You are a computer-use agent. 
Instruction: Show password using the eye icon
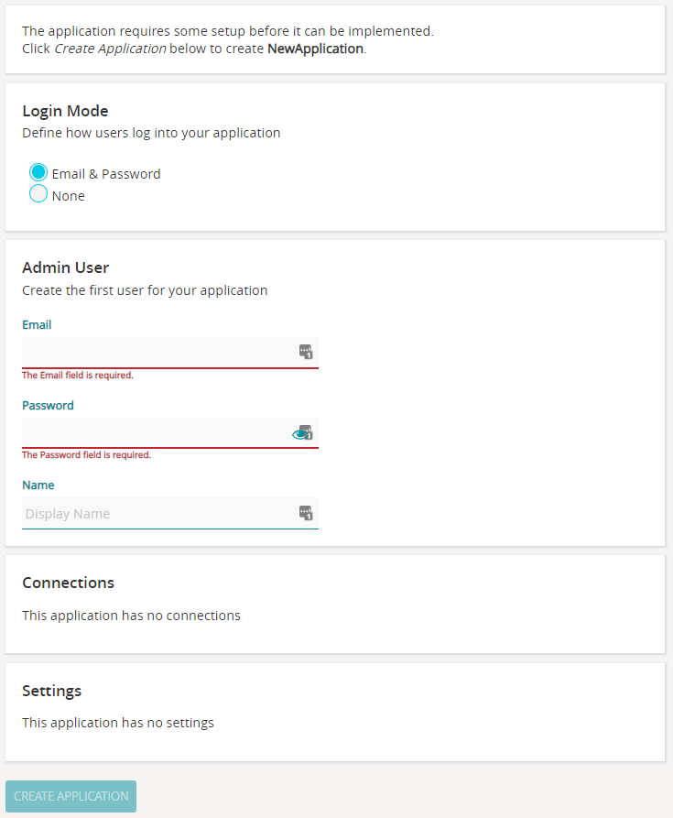coord(299,434)
